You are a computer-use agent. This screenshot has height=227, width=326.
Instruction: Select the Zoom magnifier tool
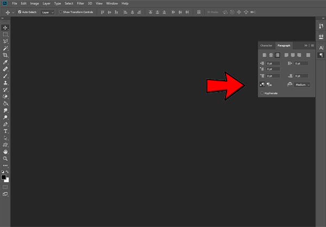click(x=5, y=159)
